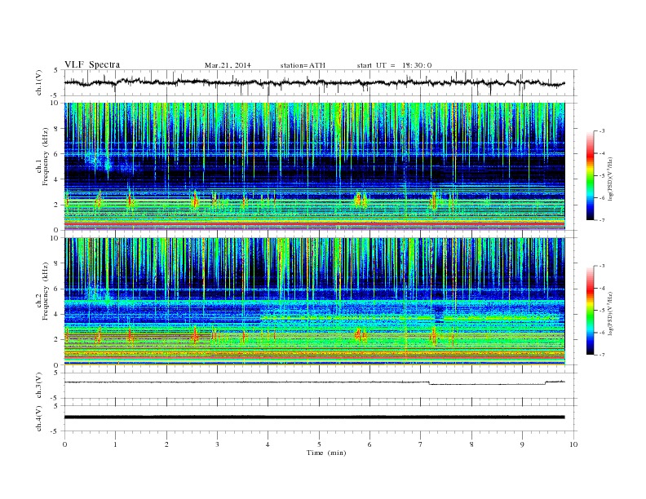The width and height of the screenshot is (646, 499).
Task: Click the '6' tick on the time axis
Action: coord(370,444)
